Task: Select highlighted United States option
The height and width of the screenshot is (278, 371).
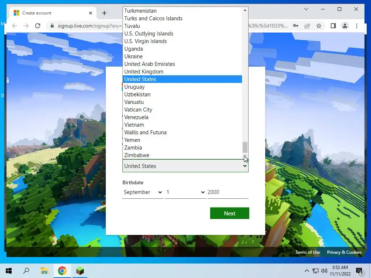Action: pos(182,79)
